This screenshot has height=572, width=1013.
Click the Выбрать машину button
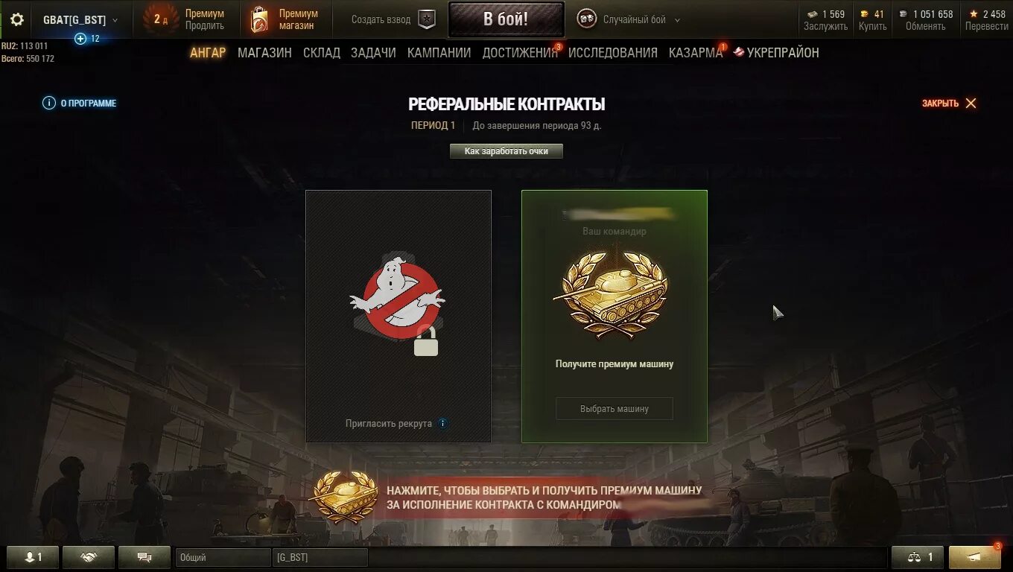pyautogui.click(x=615, y=409)
